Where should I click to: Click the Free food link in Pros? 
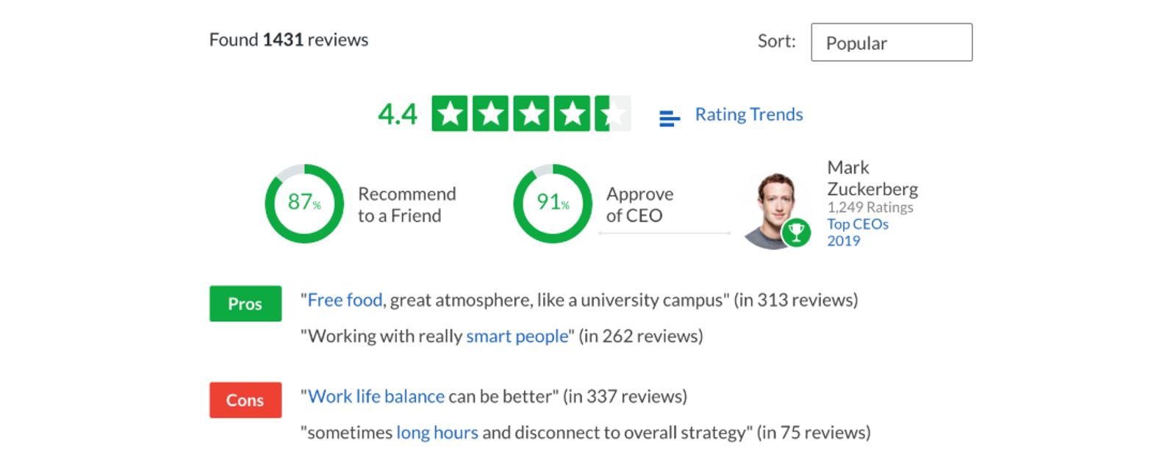345,301
